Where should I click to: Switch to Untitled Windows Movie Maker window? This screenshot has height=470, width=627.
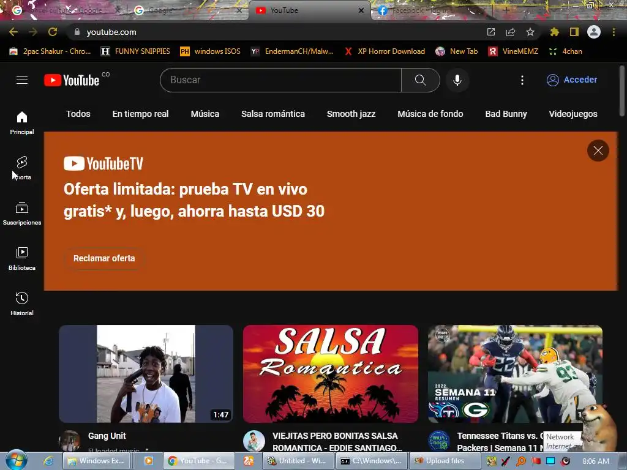click(x=298, y=461)
